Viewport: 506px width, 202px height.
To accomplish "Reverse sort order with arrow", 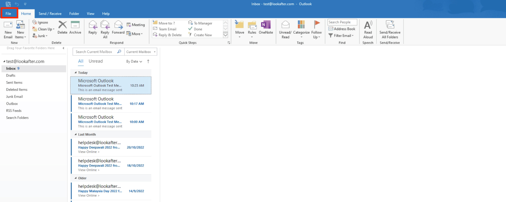I will click(148, 61).
